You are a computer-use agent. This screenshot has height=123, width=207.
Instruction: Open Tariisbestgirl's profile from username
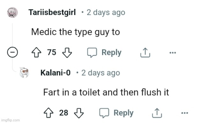tap(52, 12)
